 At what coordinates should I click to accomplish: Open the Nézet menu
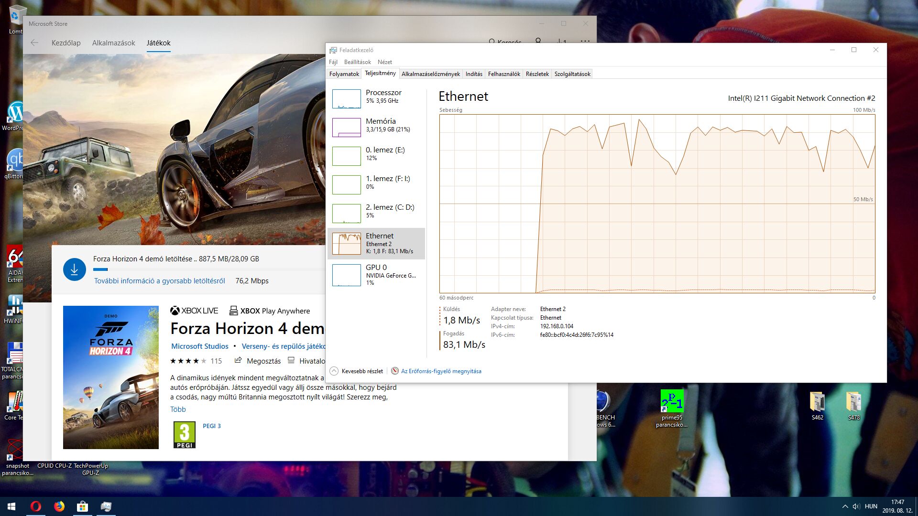click(x=385, y=62)
